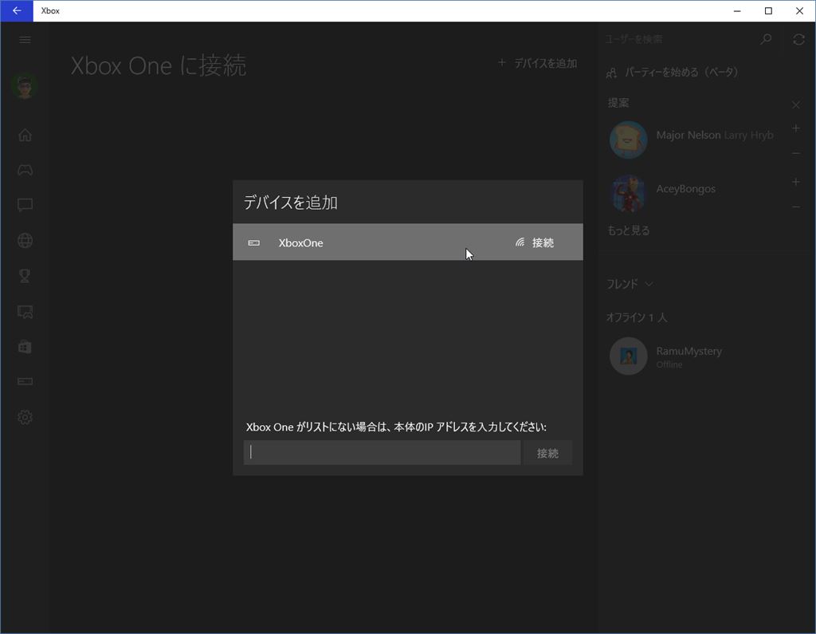This screenshot has height=634, width=816.
Task: Add Major Nelson with the plus icon
Action: [796, 128]
